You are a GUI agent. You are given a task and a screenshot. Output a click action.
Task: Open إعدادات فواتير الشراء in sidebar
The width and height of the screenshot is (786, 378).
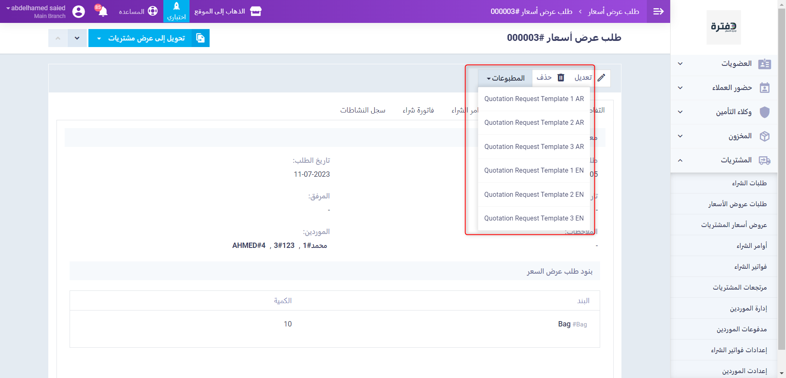point(724,350)
